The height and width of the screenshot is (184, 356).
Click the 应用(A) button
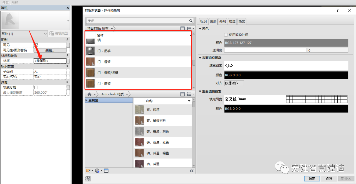coord(346,178)
